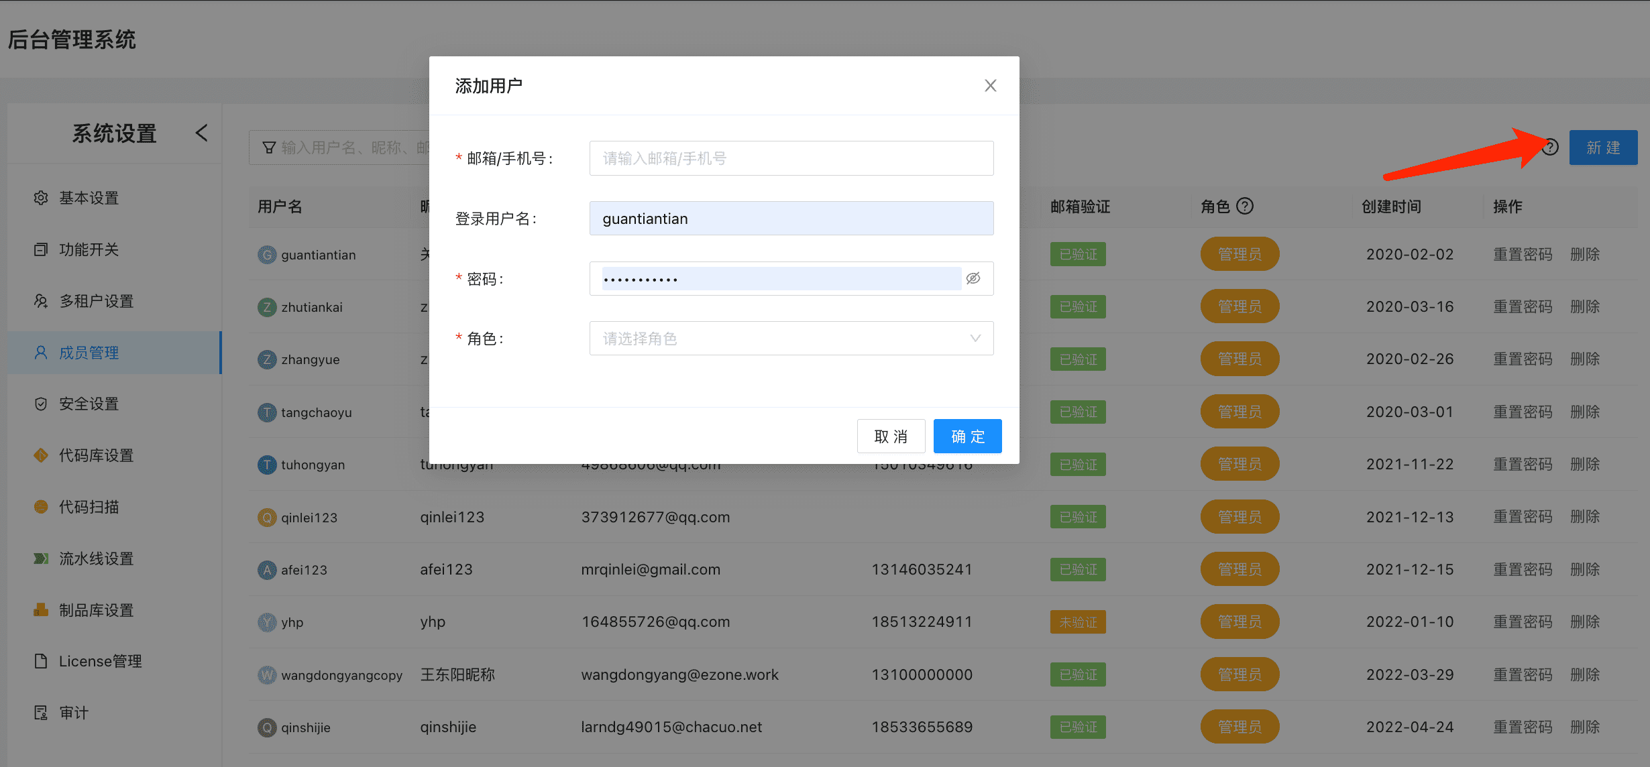
Task: Collapse the 系统设置 sidebar with the chevron
Action: pos(202,133)
